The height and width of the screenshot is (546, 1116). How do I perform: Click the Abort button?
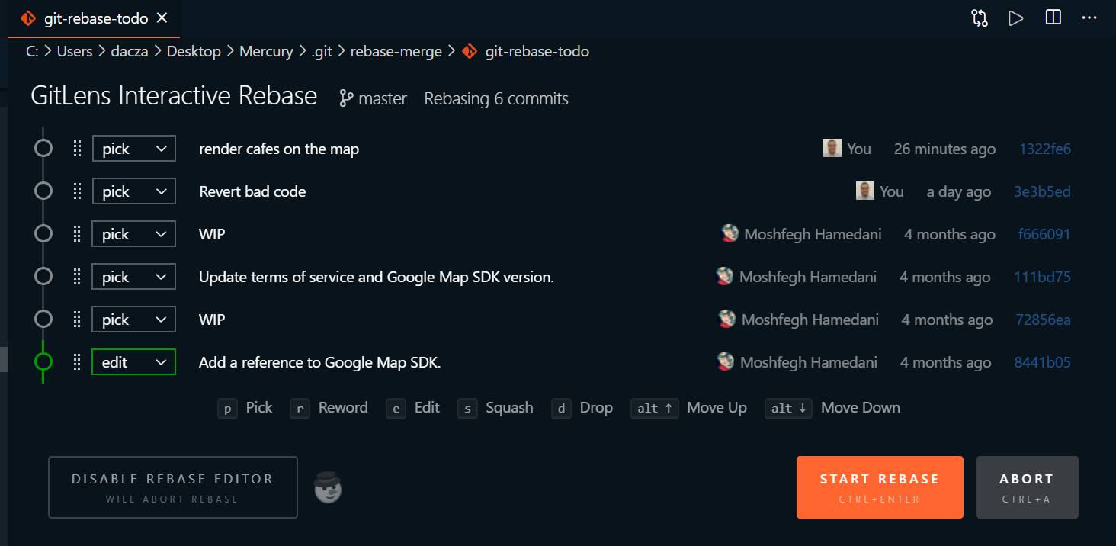click(1027, 487)
